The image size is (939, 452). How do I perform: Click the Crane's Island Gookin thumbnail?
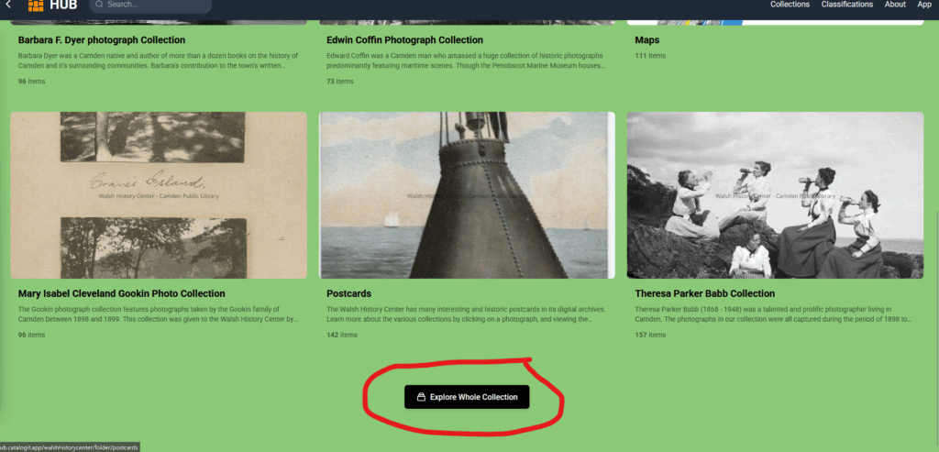159,194
